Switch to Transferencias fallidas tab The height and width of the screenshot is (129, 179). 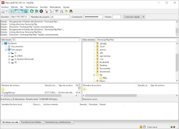coord(31,122)
